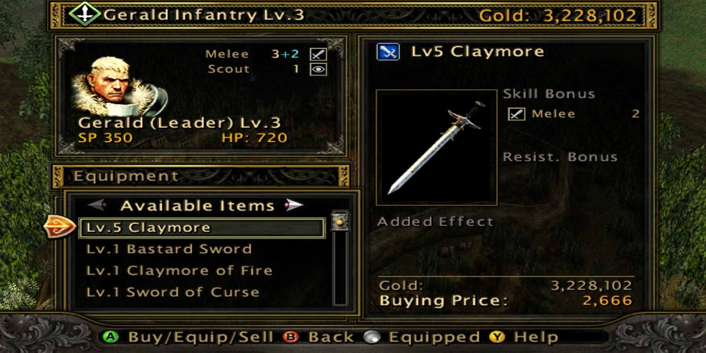Click the yellow Y Help button icon
Image resolution: width=706 pixels, height=353 pixels.
497,337
